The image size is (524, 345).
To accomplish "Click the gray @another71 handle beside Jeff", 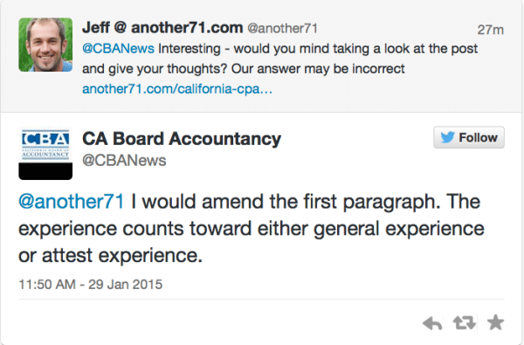I will 282,29.
